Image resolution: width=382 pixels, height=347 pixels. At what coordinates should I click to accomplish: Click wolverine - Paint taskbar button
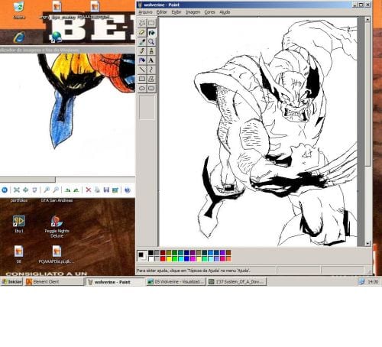click(x=115, y=282)
